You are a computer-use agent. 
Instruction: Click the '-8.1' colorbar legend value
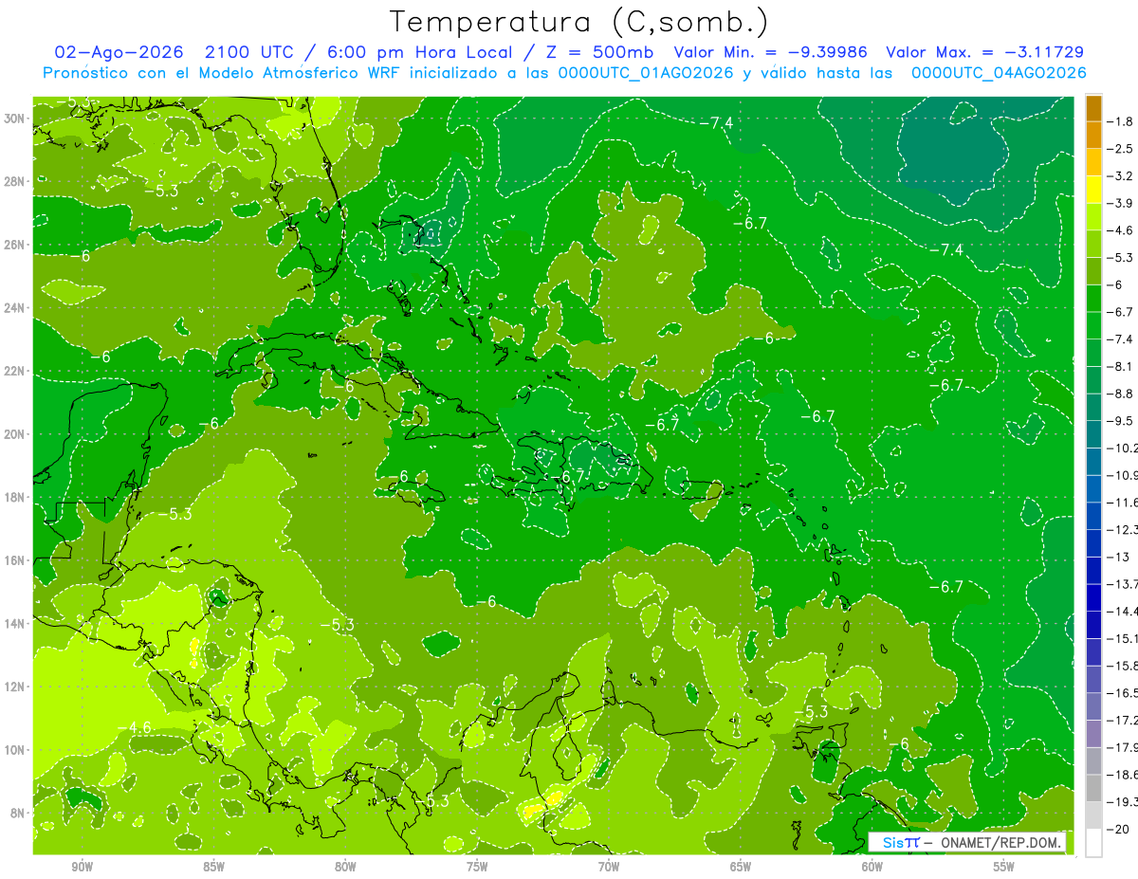[x=1121, y=366]
